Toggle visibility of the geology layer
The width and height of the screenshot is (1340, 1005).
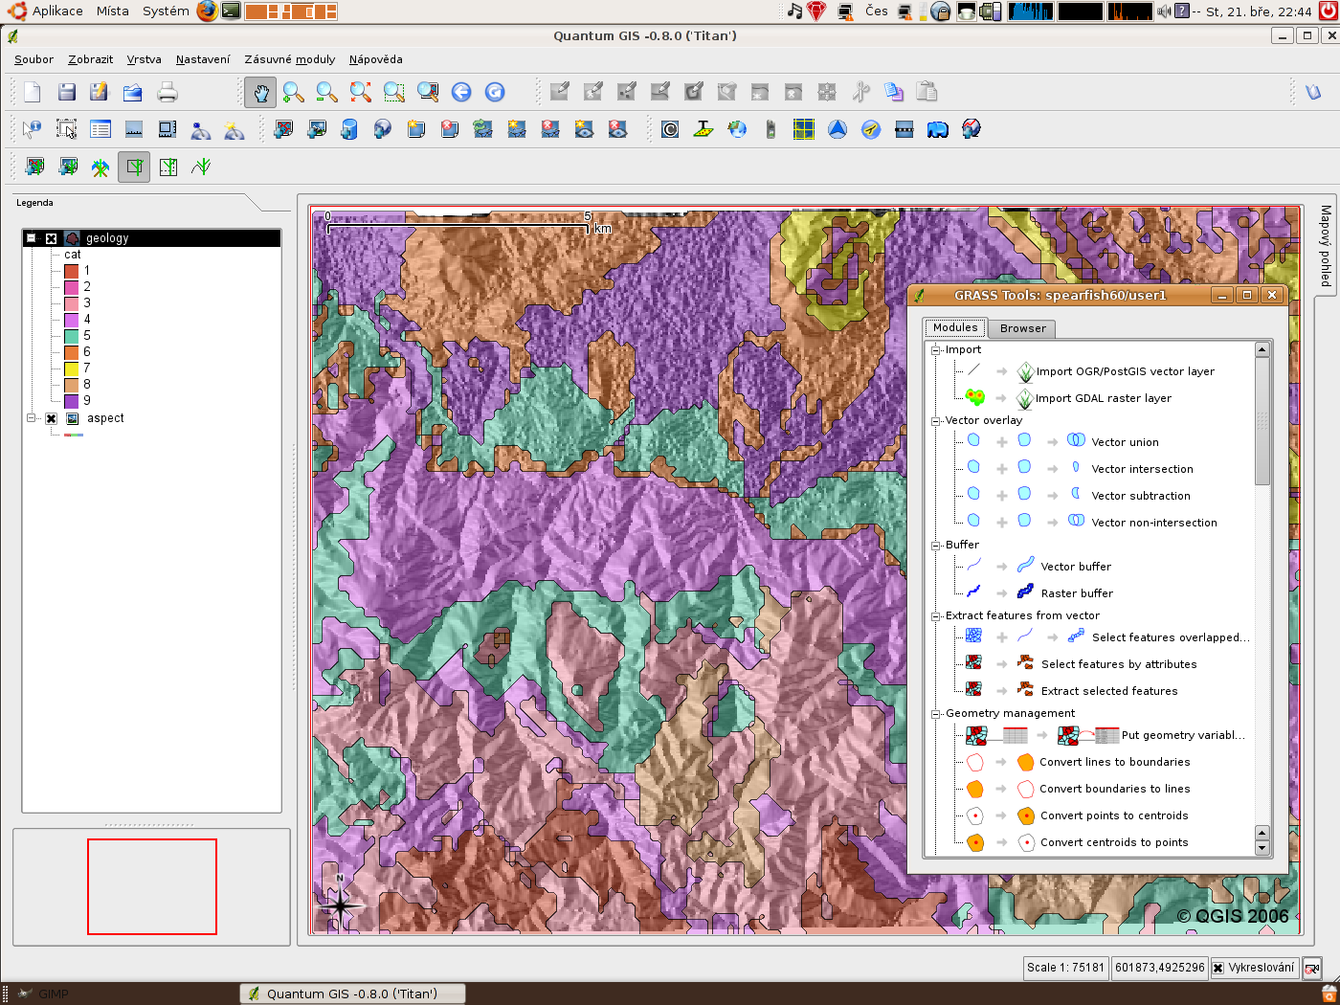click(52, 238)
